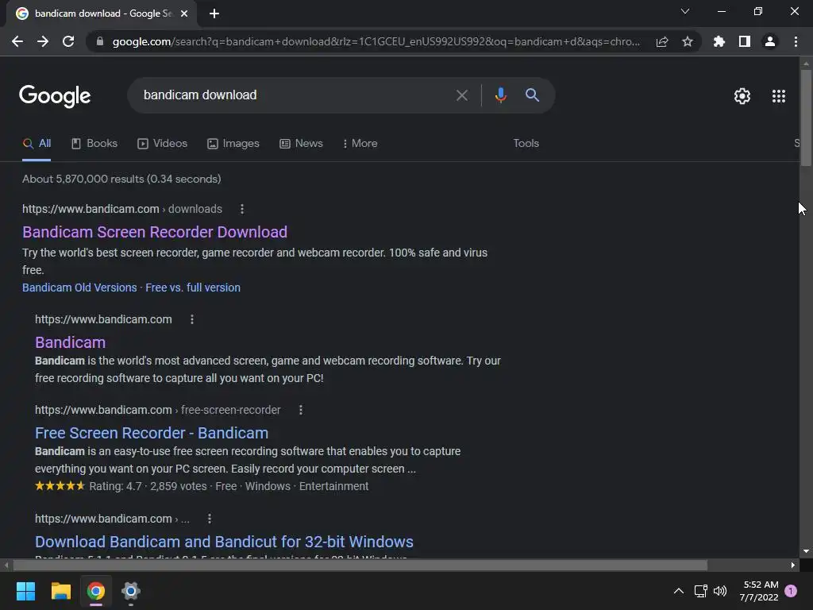Screen dimensions: 813x610
Task: View site information lock icon
Action: tap(100, 41)
